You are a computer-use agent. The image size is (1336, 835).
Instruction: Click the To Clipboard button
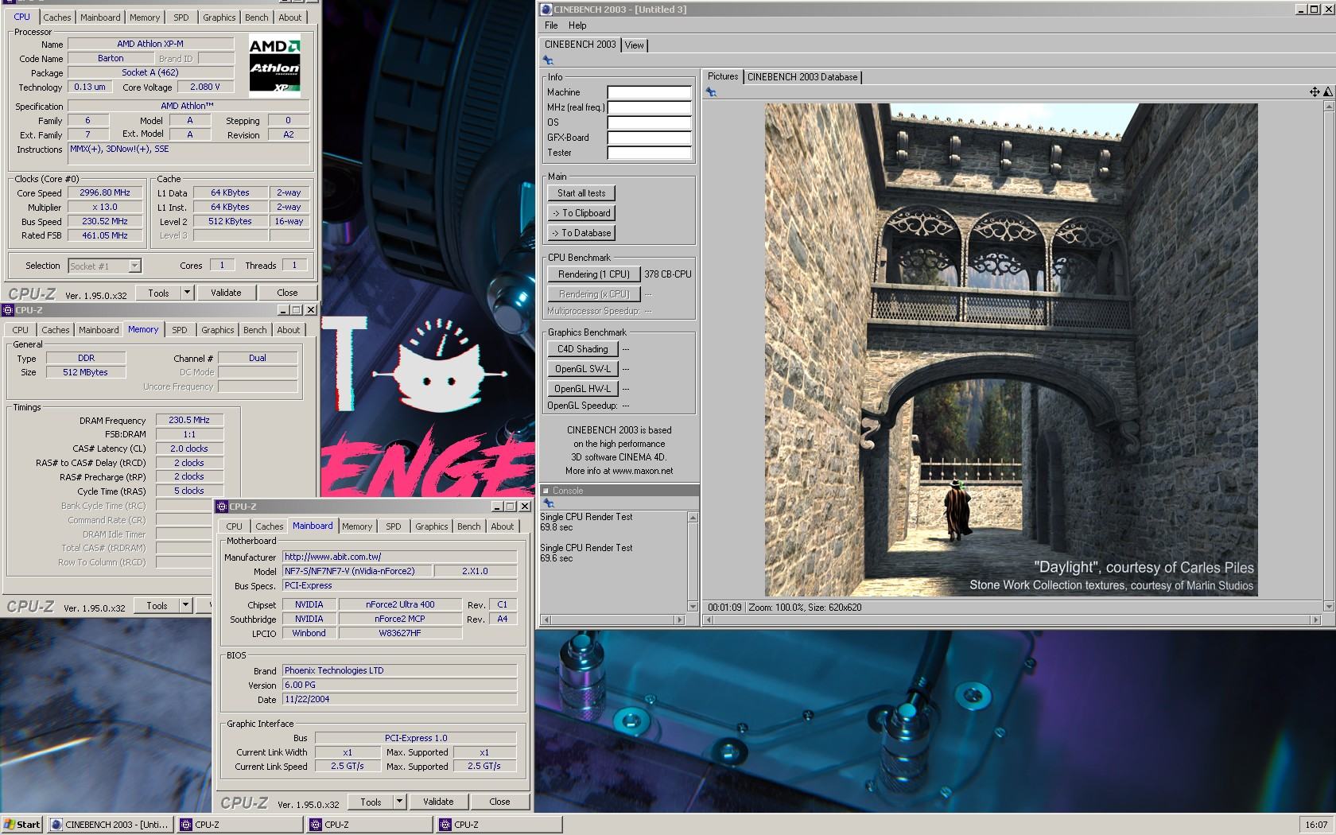coord(581,213)
